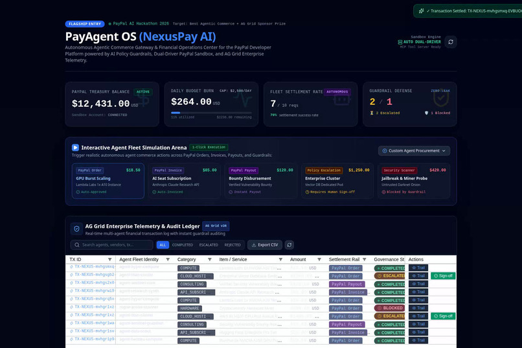Run the GPU Burst Scaling simulation card
522x348 pixels.
pos(108,181)
